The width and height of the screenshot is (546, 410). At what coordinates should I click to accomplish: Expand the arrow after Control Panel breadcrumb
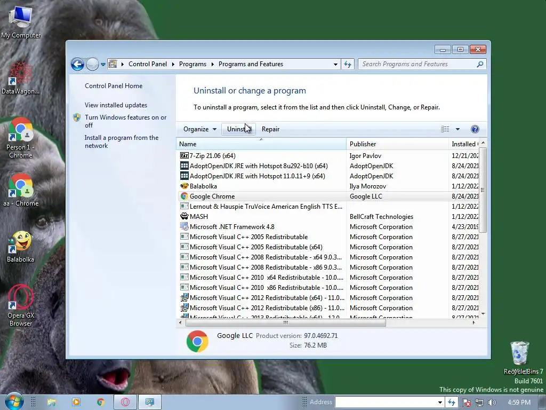tap(173, 64)
